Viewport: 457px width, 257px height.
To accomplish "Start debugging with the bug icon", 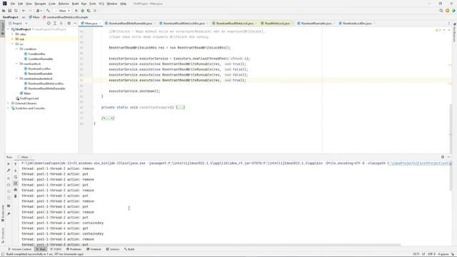I will (x=83, y=11).
